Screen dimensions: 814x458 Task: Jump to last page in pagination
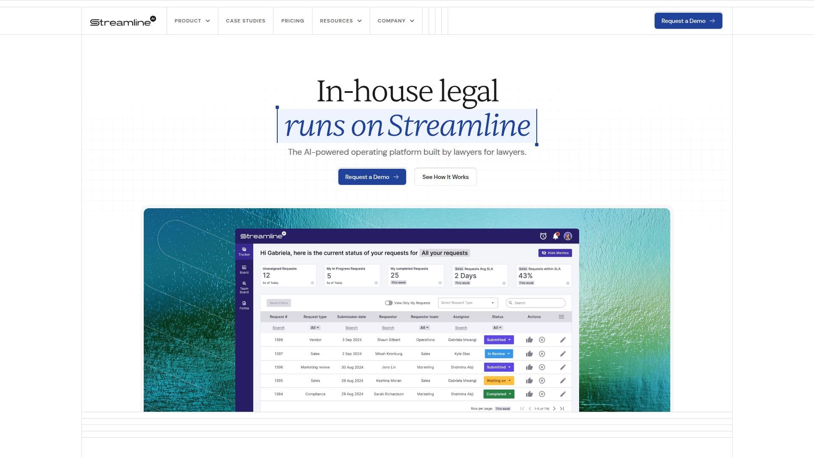point(562,409)
